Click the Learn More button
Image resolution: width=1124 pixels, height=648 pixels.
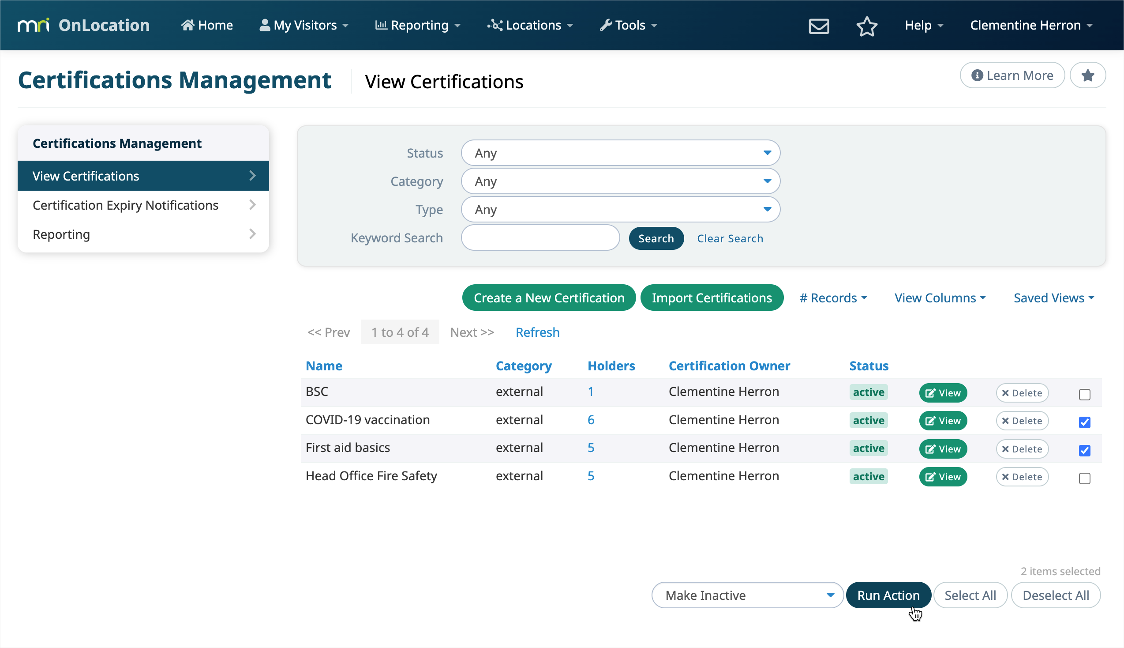pyautogui.click(x=1012, y=75)
